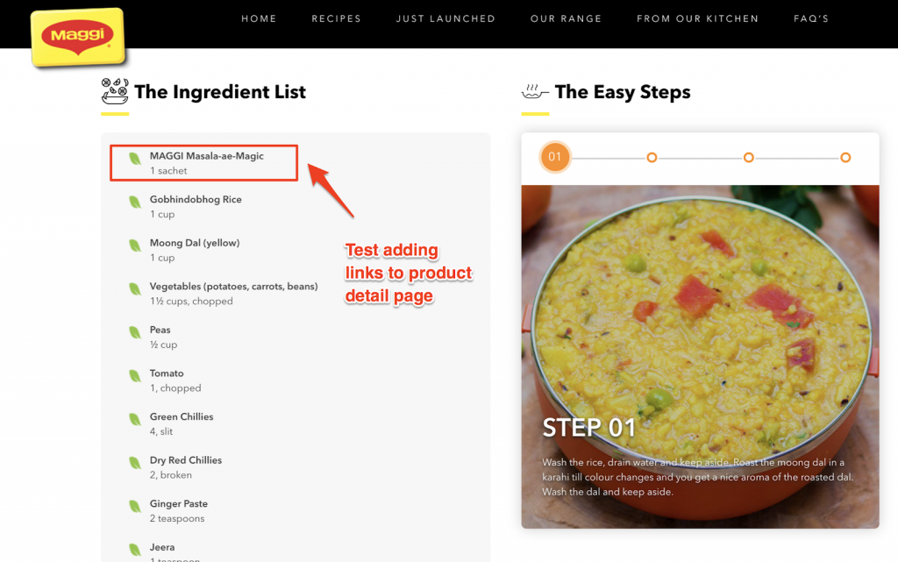Jump to the second step dot

tap(652, 158)
